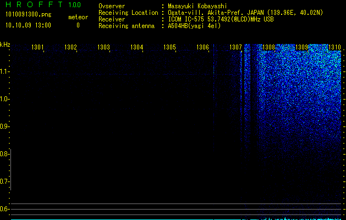Click the cyan signal level strip at bottom
This screenshot has height=220, width=346.
(x=176, y=219)
